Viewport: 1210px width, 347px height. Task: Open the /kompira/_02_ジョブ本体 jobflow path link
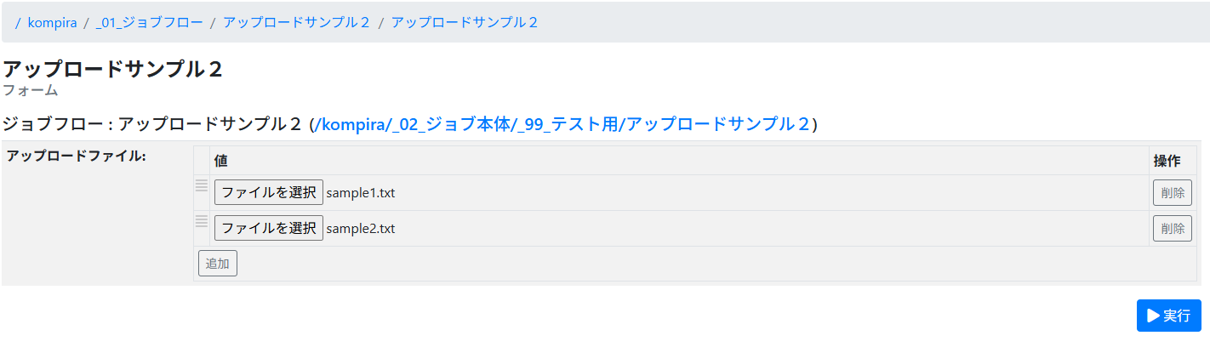pos(562,124)
